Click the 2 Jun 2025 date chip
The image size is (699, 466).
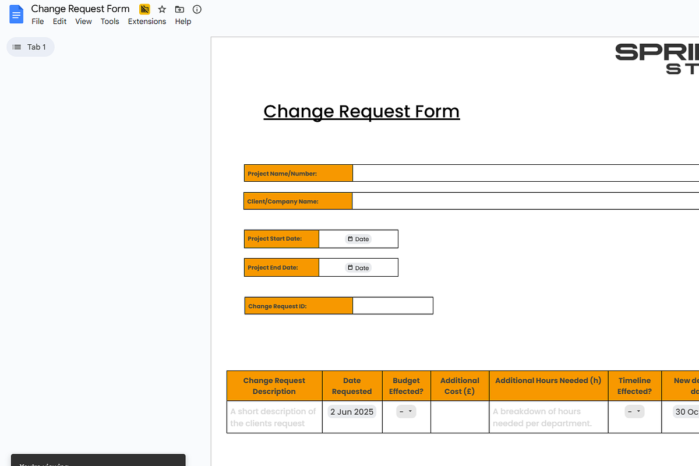pos(352,412)
